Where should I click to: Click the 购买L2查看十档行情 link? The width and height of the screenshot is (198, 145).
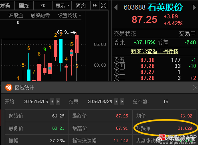click(155, 51)
